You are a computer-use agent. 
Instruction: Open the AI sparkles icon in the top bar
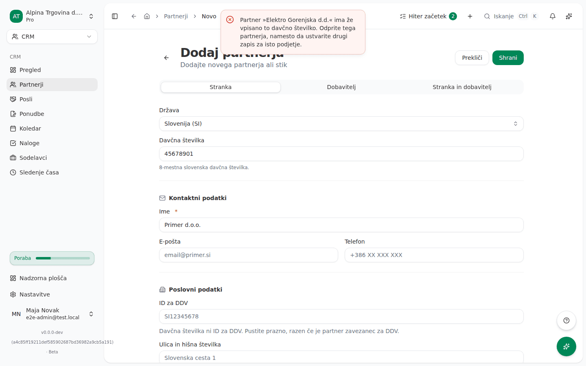569,16
